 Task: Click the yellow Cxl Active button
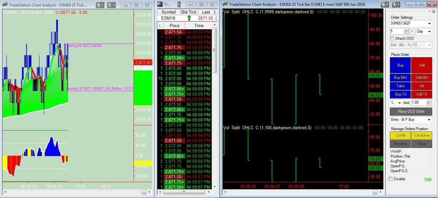[x=422, y=135]
